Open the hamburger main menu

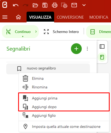[x=5, y=17]
